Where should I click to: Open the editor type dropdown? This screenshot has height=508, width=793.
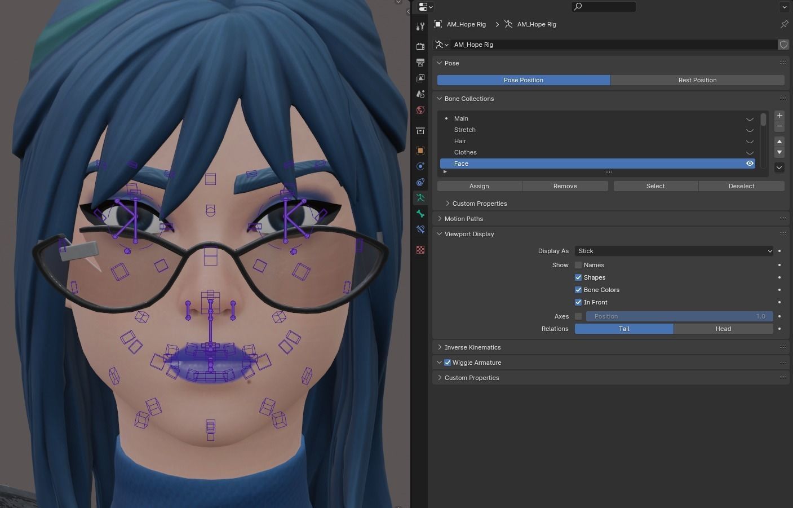point(426,7)
